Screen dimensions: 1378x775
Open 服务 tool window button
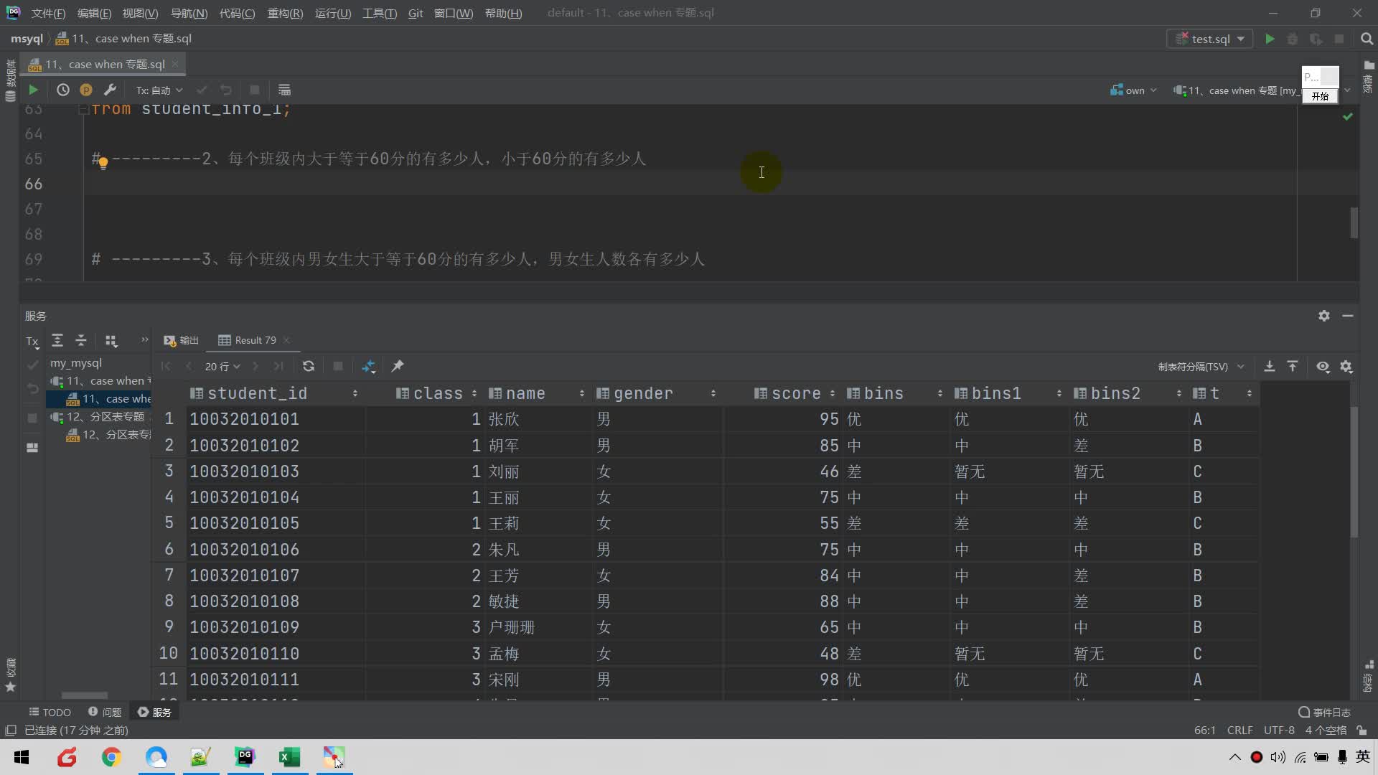(154, 712)
